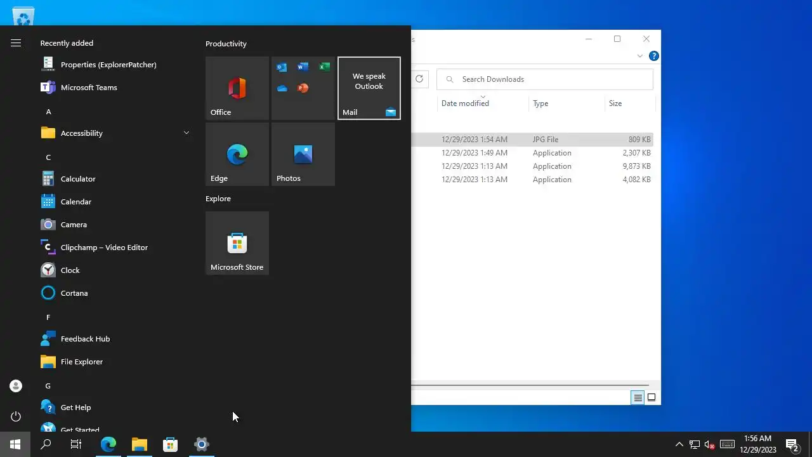Screen dimensions: 812x457
Task: Open Word in the Office apps tile
Action: [x=303, y=67]
